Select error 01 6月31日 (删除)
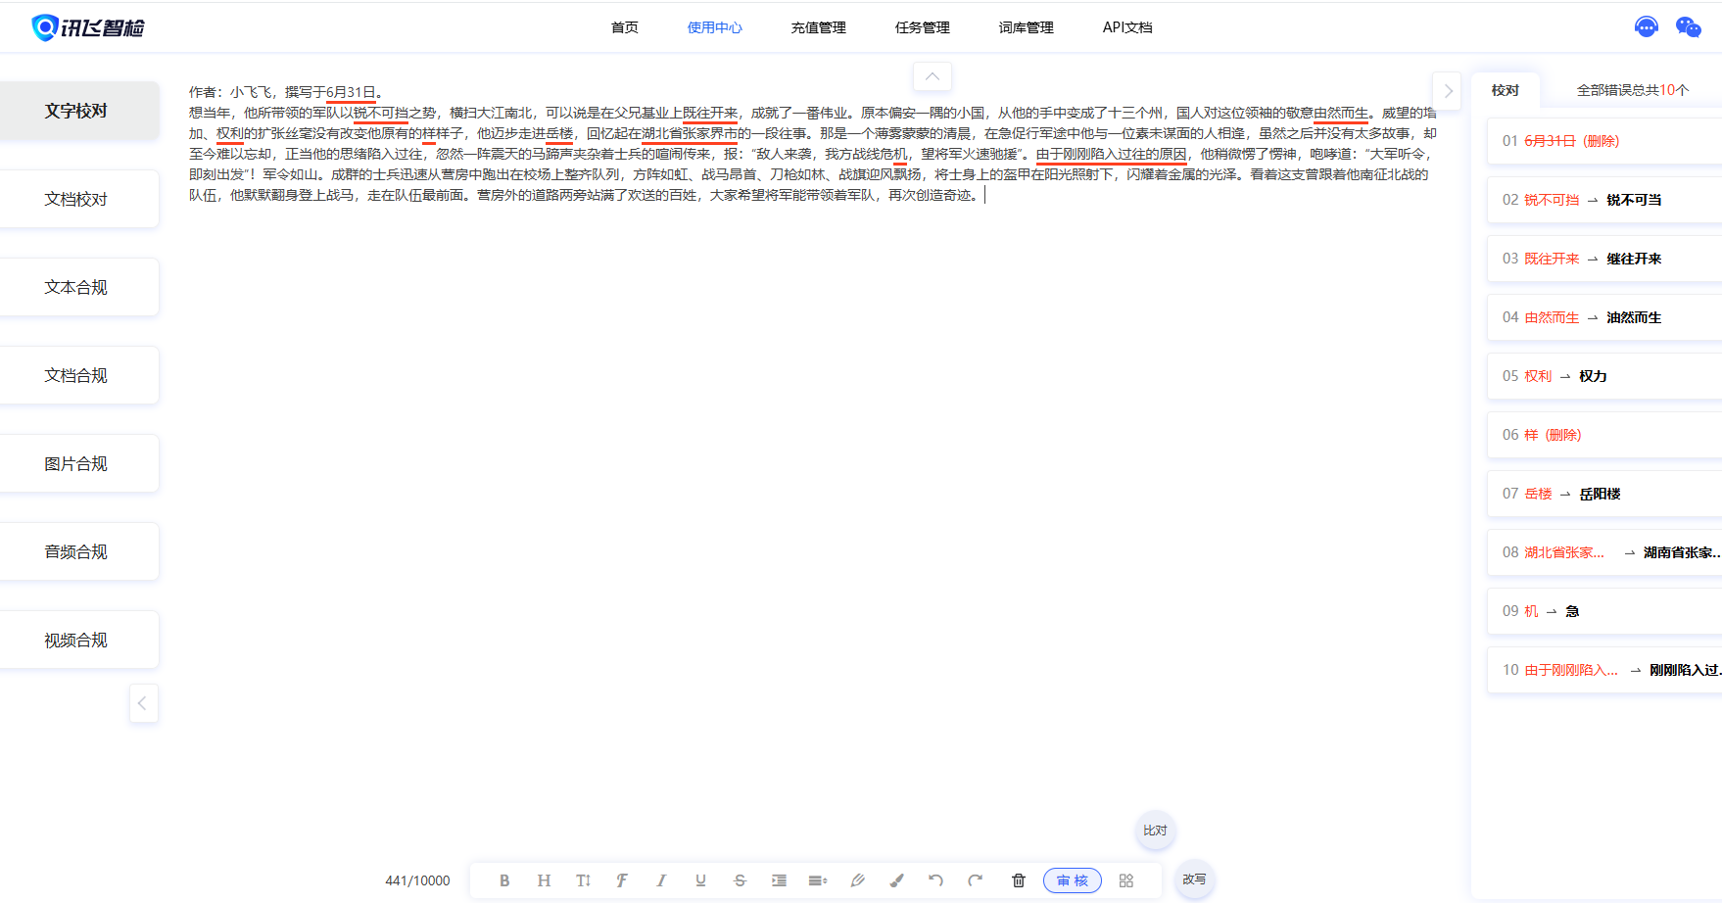 pyautogui.click(x=1604, y=141)
